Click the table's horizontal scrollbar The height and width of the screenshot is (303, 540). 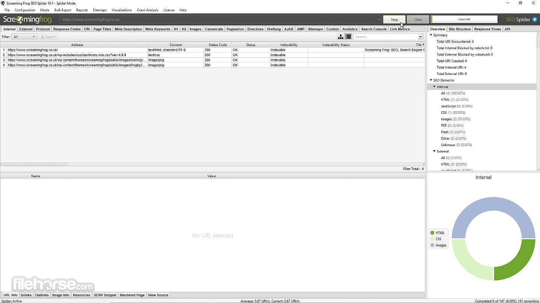[35, 164]
